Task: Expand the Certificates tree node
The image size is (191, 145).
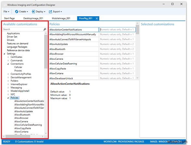Action: click(8, 57)
